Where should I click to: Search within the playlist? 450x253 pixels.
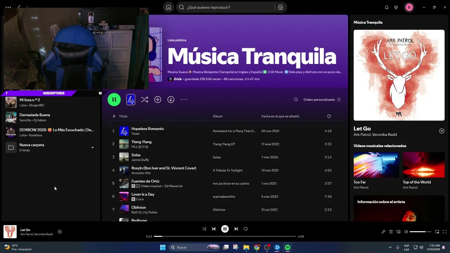pyautogui.click(x=296, y=100)
